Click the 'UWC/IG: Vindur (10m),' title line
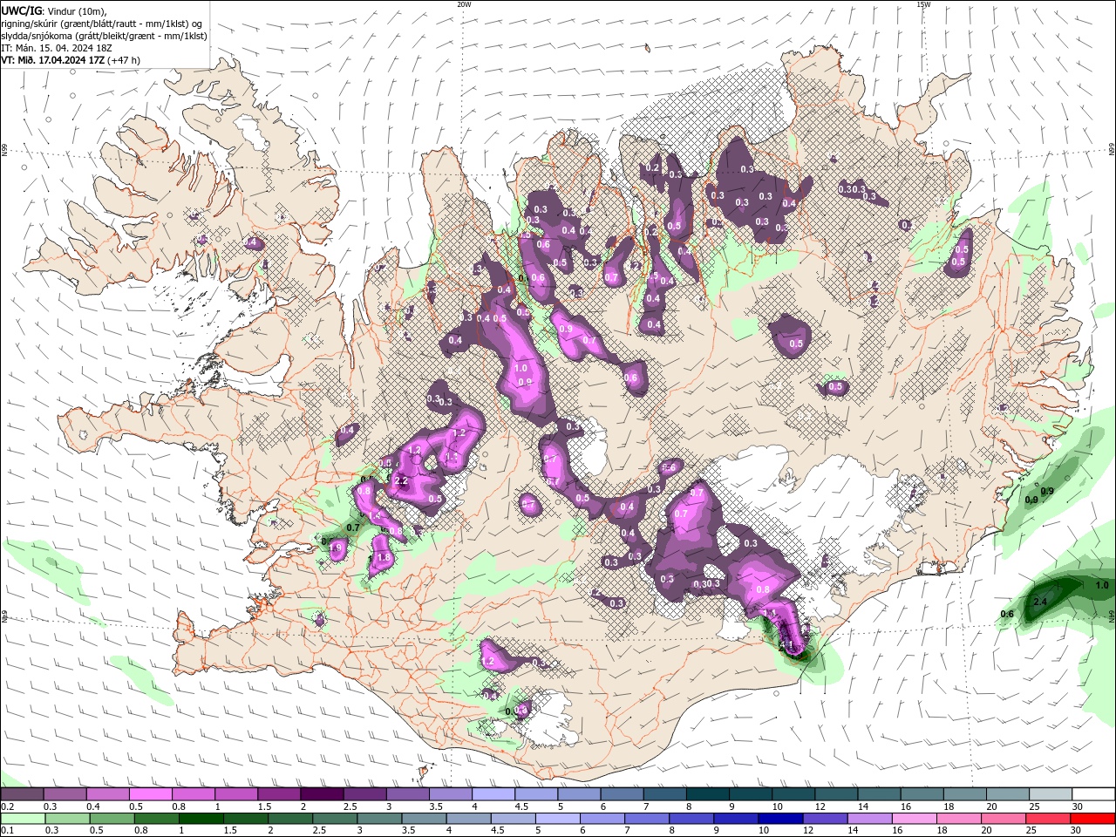Image resolution: width=1116 pixels, height=837 pixels. [x=53, y=10]
